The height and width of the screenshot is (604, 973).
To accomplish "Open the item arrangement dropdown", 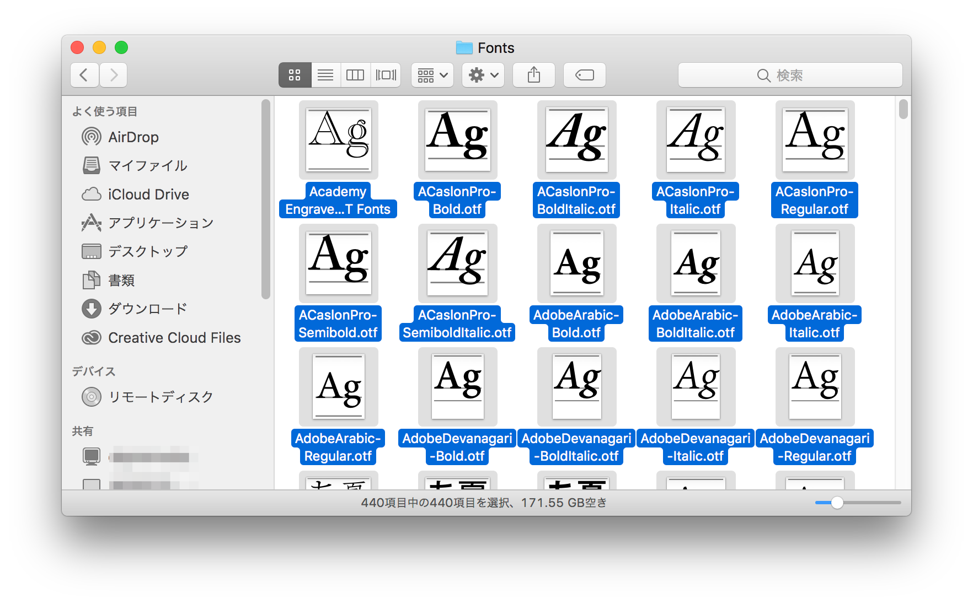I will click(432, 75).
